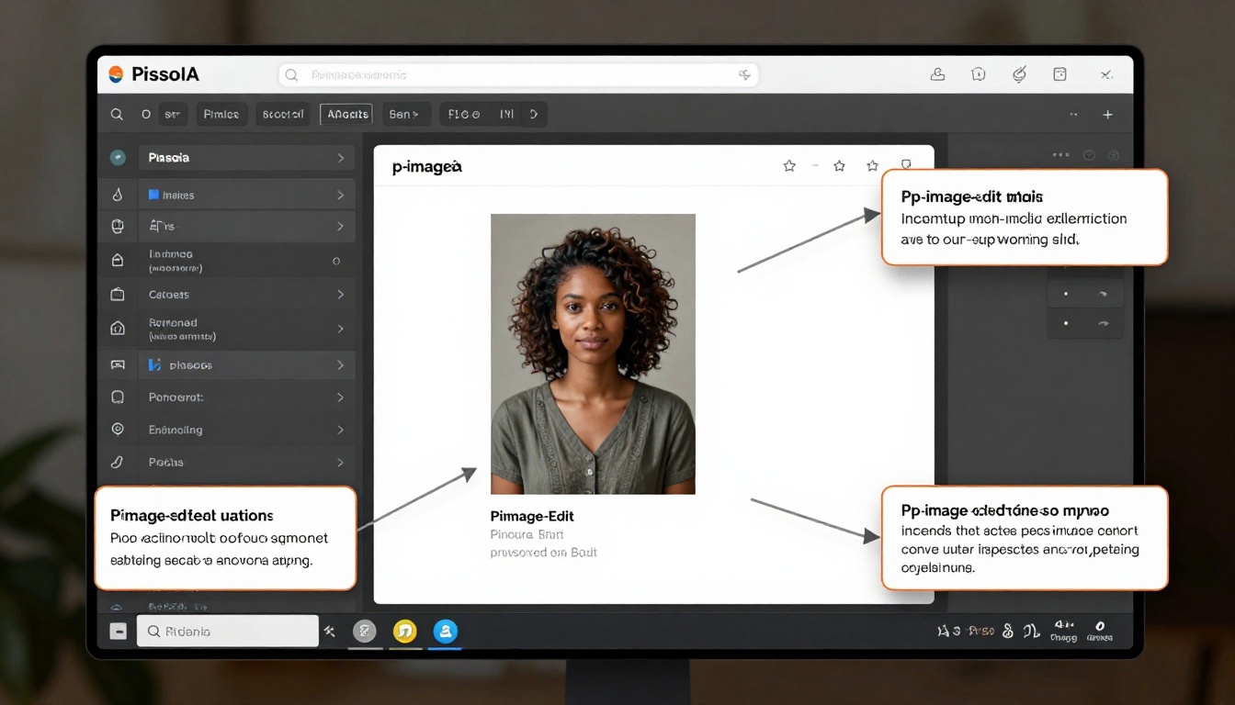The width and height of the screenshot is (1235, 705).
Task: Expand the 'Poctas' row chevron
Action: click(x=340, y=462)
